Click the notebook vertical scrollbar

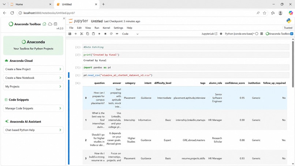coord(293,64)
